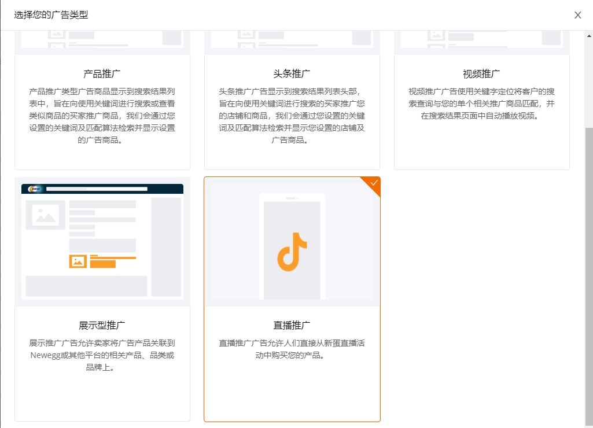The image size is (593, 428).
Task: Click the live-stream music note icon
Action: point(292,252)
